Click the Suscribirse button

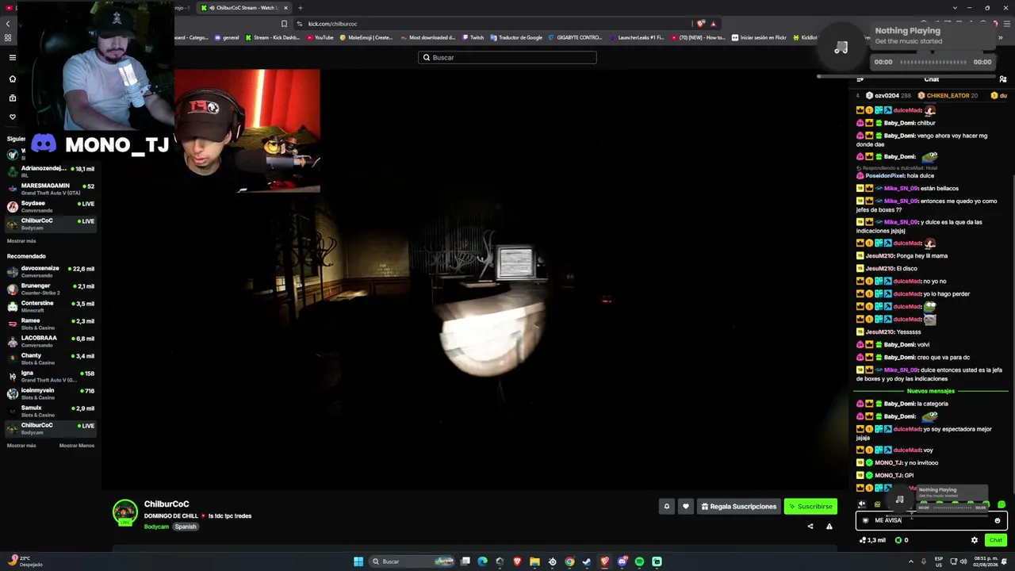810,507
